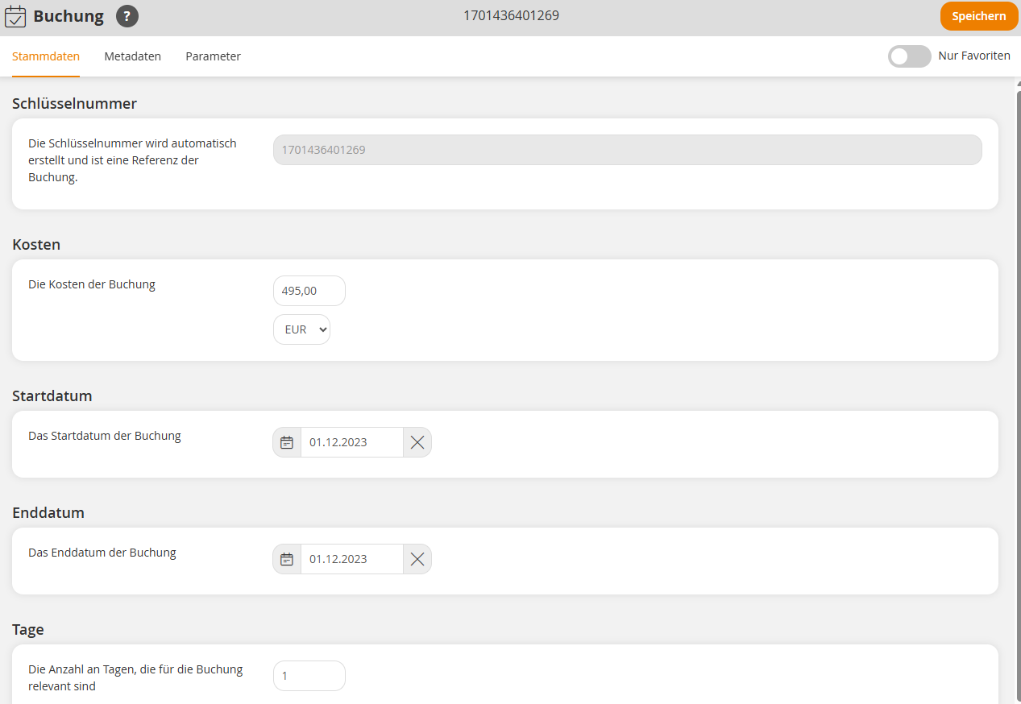Switch to the Metadaten tab
This screenshot has width=1021, height=704.
point(133,56)
